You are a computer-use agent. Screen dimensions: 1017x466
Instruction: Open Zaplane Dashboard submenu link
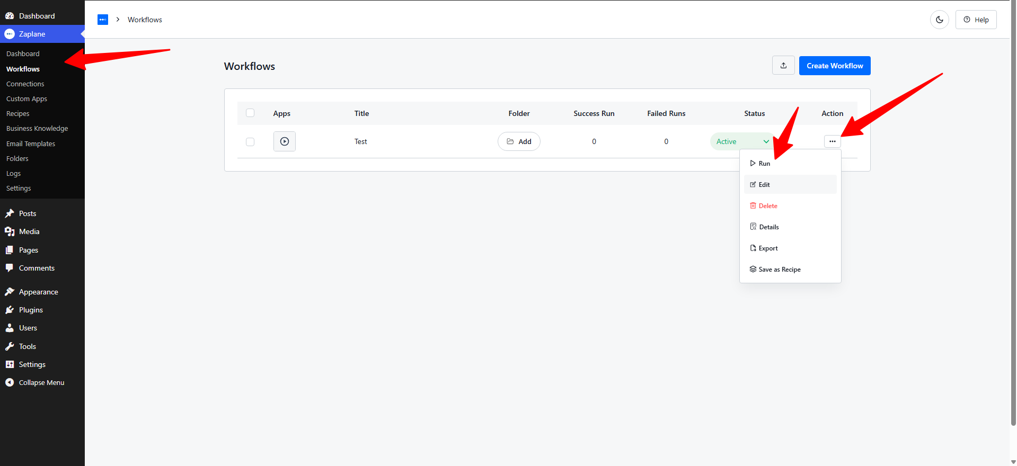[23, 53]
